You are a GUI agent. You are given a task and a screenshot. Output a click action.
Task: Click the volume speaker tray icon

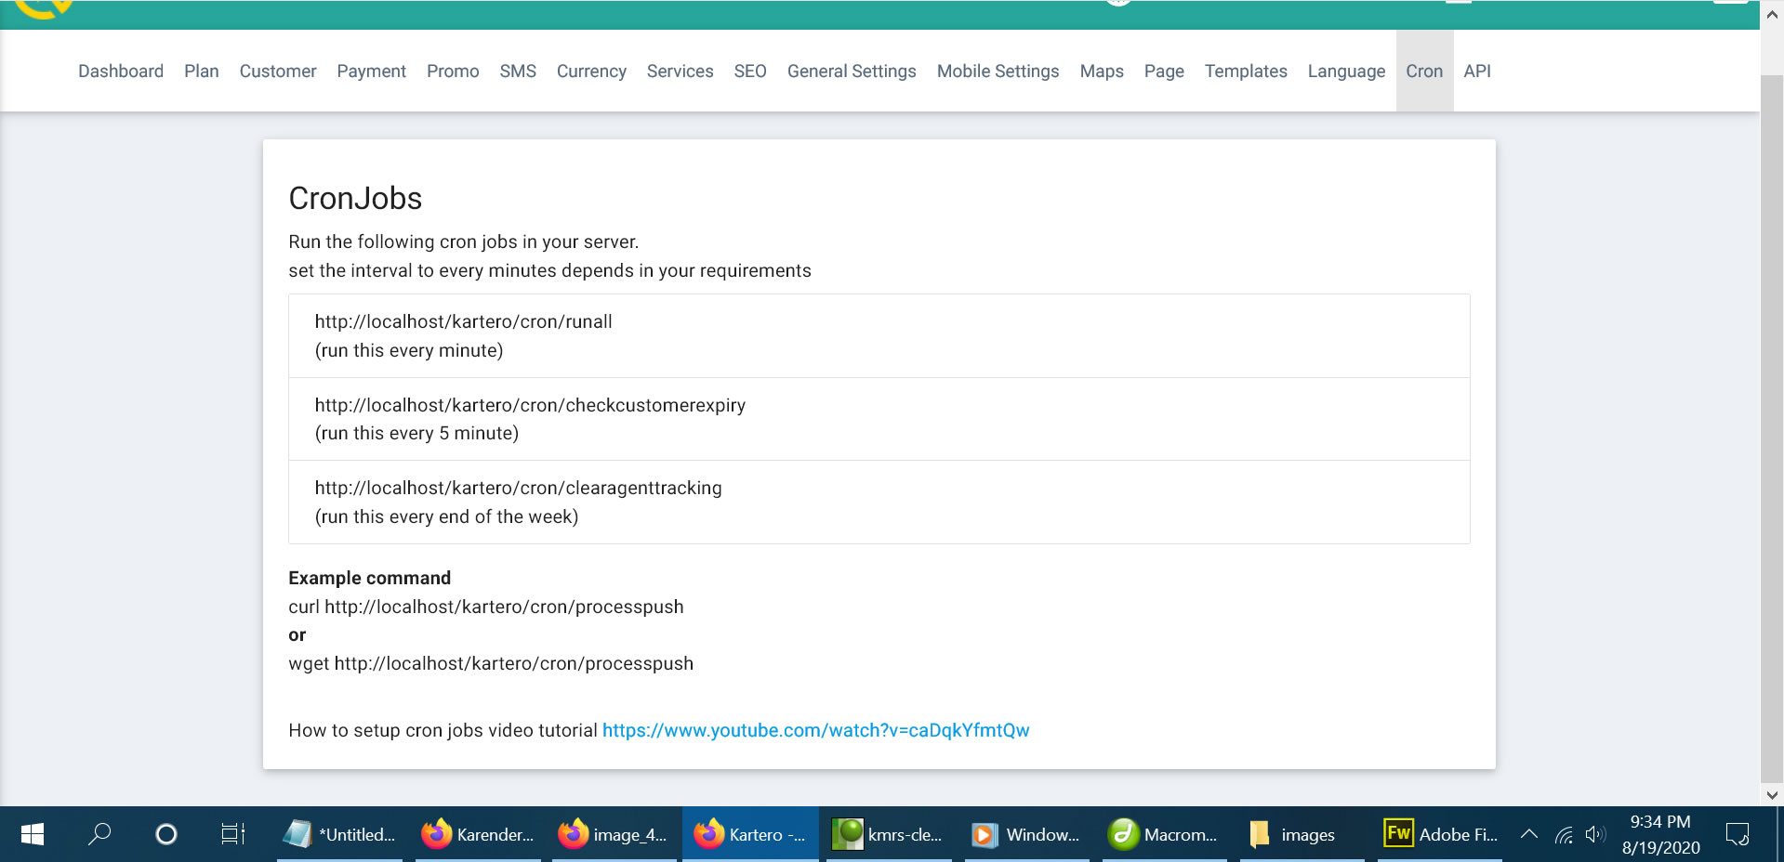[x=1595, y=834]
